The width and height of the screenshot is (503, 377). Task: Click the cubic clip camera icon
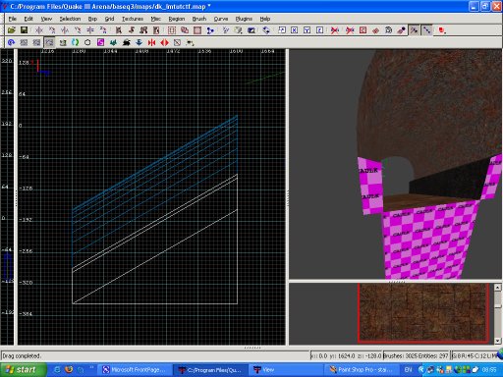click(251, 30)
